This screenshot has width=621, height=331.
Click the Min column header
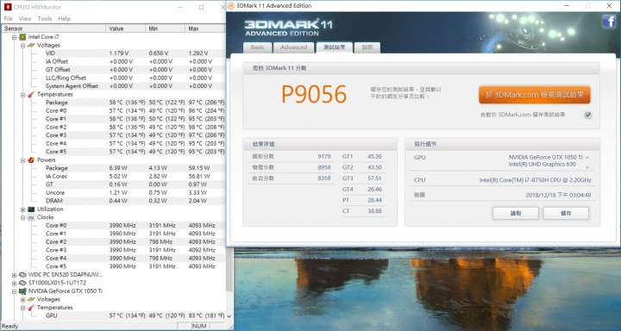pyautogui.click(x=165, y=28)
